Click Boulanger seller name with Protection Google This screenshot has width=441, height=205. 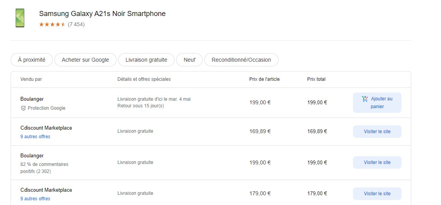point(32,99)
